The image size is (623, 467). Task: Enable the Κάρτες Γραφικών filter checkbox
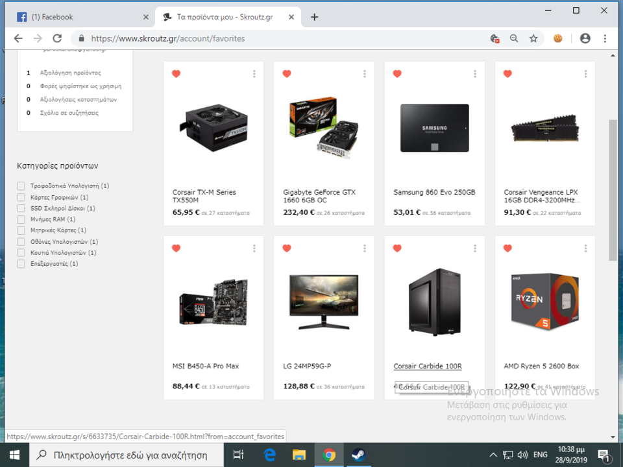[21, 197]
